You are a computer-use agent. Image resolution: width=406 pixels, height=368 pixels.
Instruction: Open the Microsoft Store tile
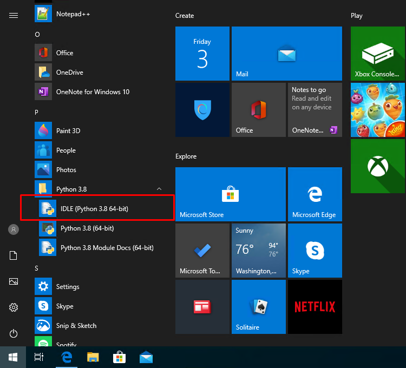coord(231,194)
